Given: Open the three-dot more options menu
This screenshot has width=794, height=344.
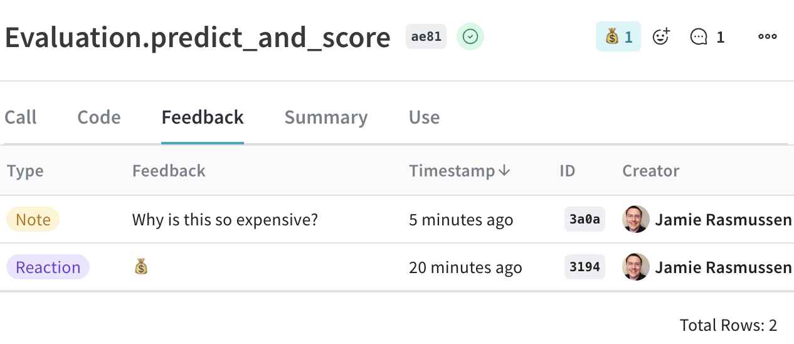Looking at the screenshot, I should pos(767,37).
